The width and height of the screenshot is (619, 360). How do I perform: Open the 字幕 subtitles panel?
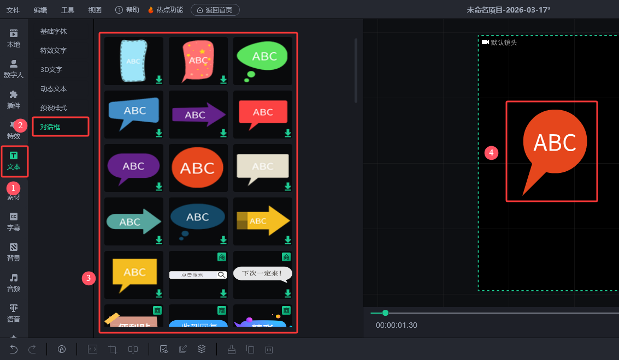(14, 221)
